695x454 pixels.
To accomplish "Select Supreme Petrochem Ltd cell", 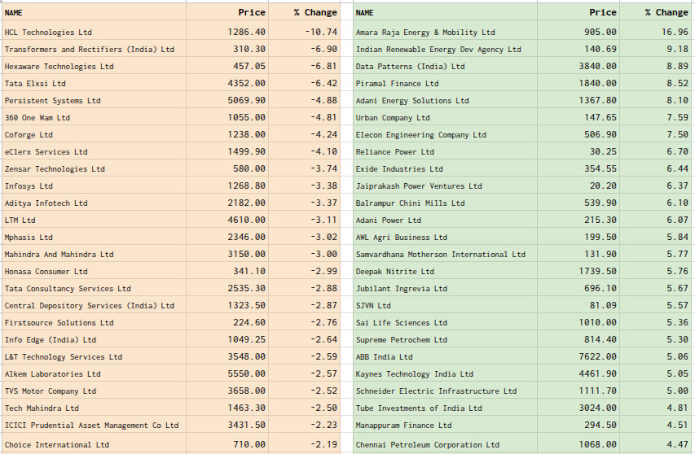I will click(x=445, y=340).
